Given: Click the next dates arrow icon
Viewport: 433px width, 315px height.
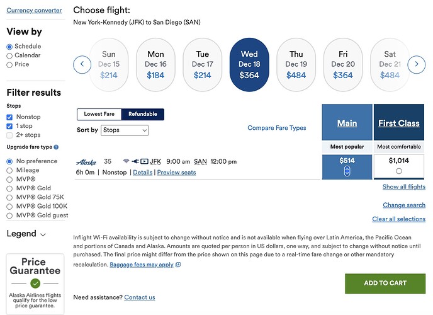Looking at the screenshot, I should (x=417, y=65).
